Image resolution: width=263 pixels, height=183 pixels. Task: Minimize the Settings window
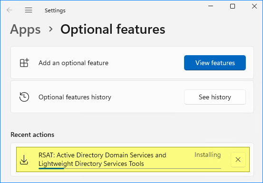pyautogui.click(x=211, y=6)
